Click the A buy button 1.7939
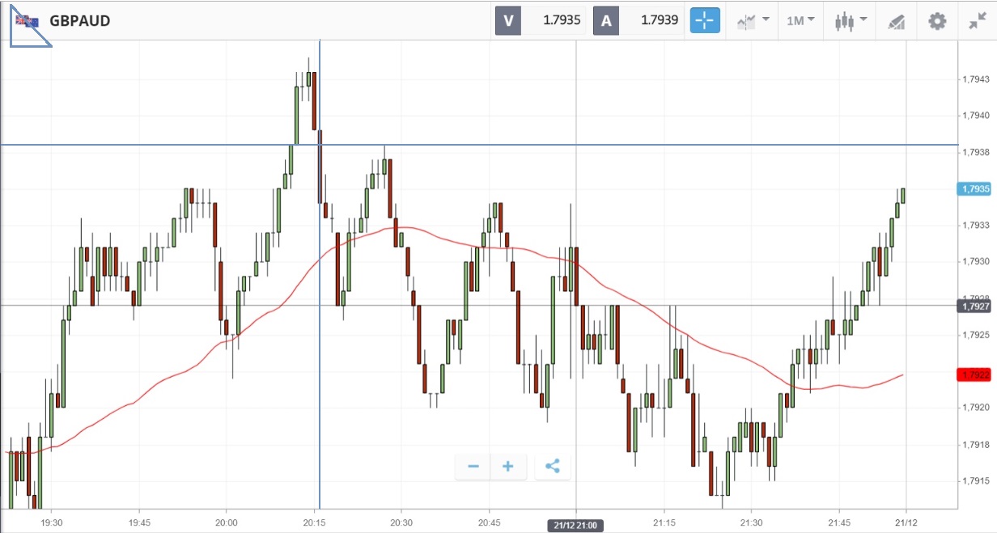The width and height of the screenshot is (997, 533). [x=639, y=20]
